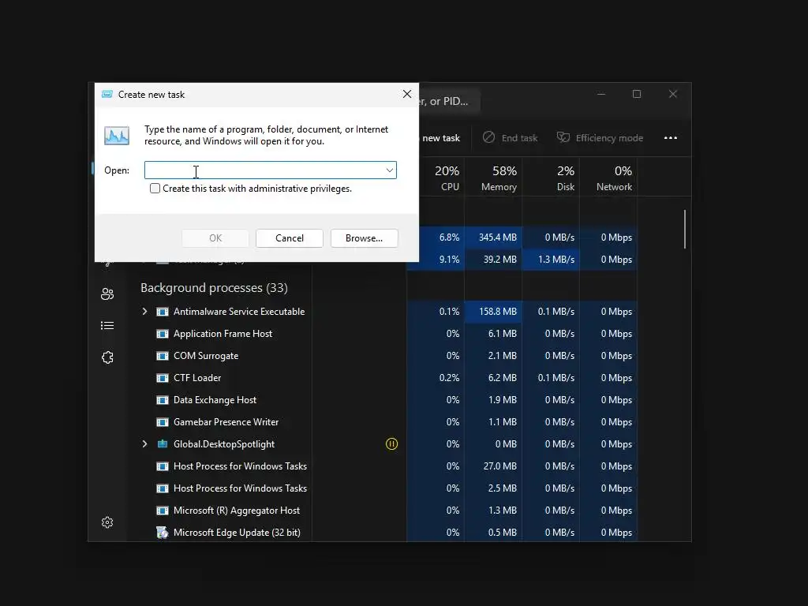This screenshot has height=606, width=808.
Task: Sort by the CPU column header
Action: (447, 178)
